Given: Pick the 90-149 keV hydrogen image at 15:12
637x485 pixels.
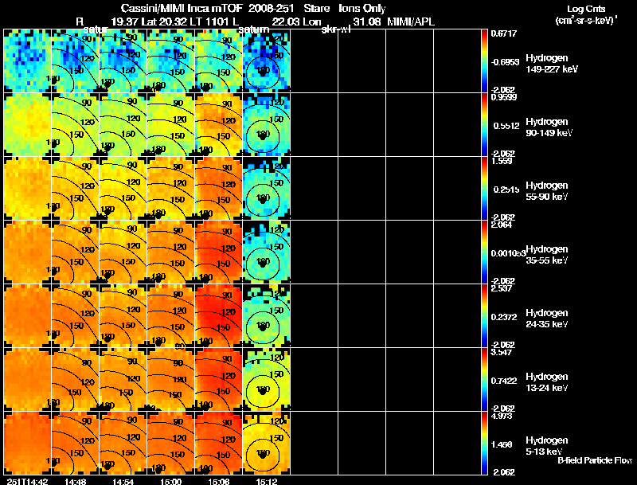Looking at the screenshot, I should pyautogui.click(x=267, y=125).
